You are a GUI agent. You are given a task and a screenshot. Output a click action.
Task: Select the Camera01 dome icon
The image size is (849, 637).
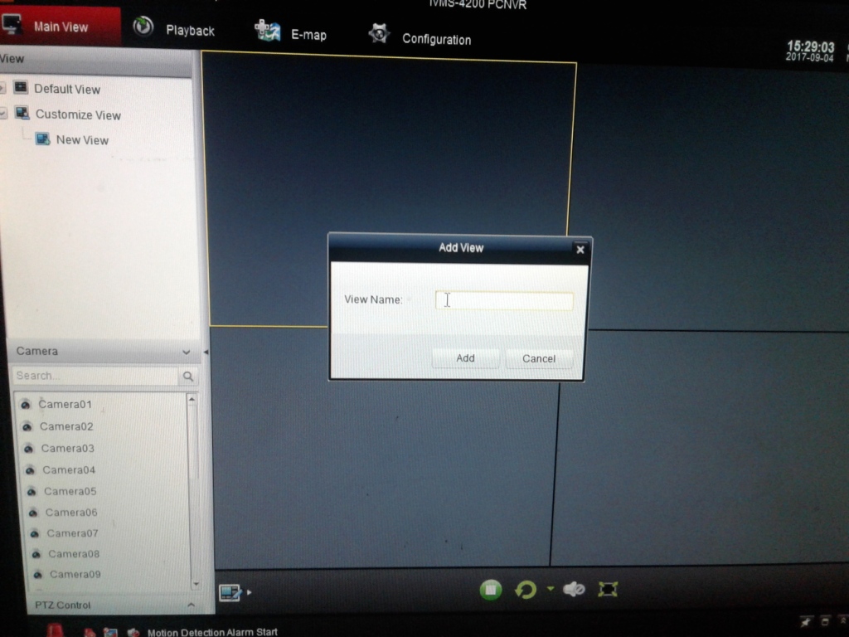(26, 405)
